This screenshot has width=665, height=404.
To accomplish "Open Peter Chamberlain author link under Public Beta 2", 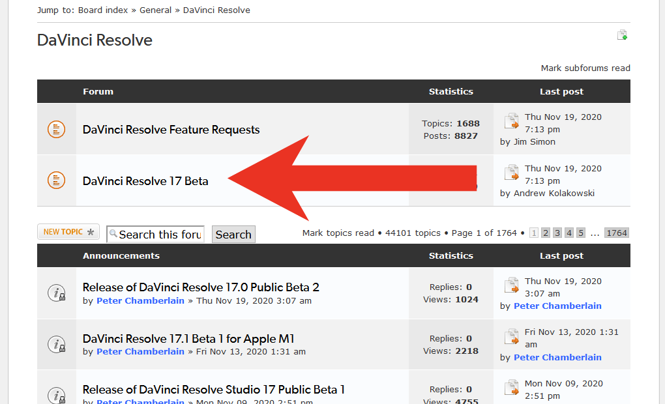I will (140, 301).
